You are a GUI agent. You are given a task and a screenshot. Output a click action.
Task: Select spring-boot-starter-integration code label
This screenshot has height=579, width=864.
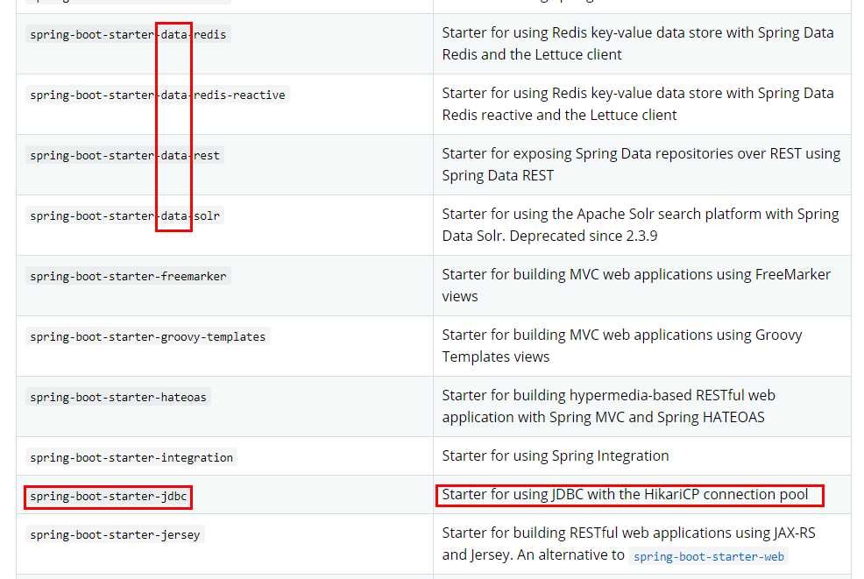tap(131, 457)
